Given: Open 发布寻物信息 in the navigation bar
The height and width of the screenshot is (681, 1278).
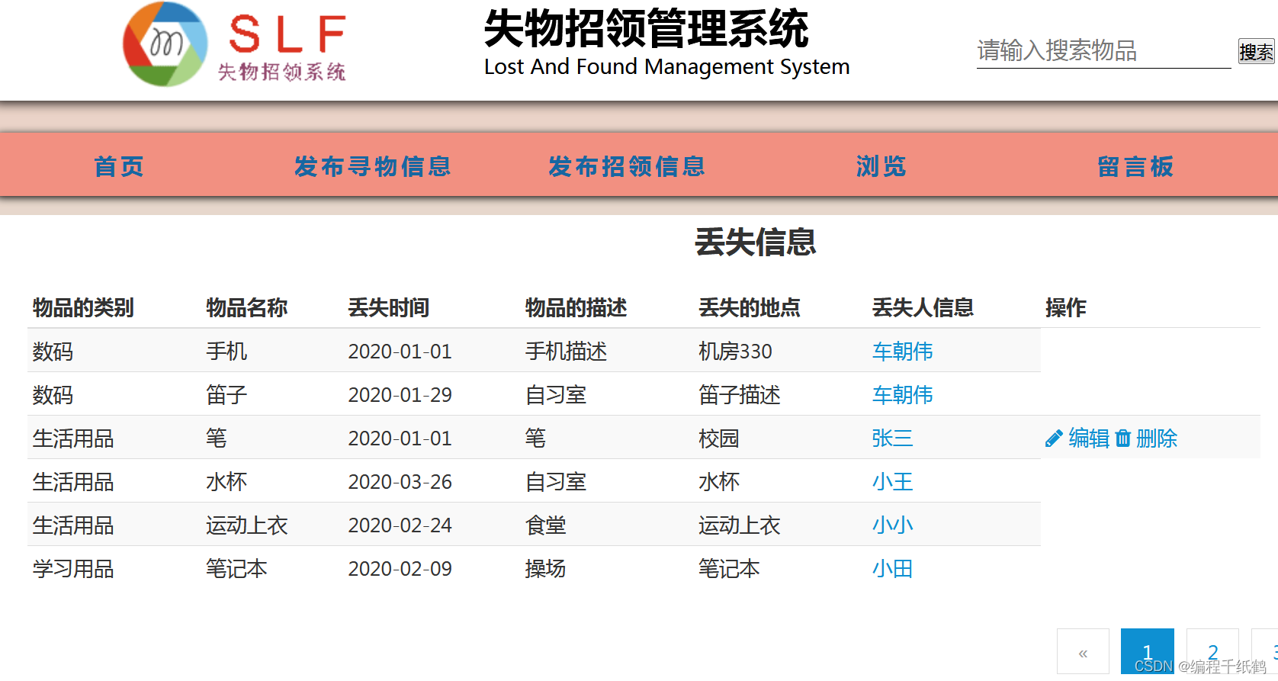Looking at the screenshot, I should pos(373,166).
